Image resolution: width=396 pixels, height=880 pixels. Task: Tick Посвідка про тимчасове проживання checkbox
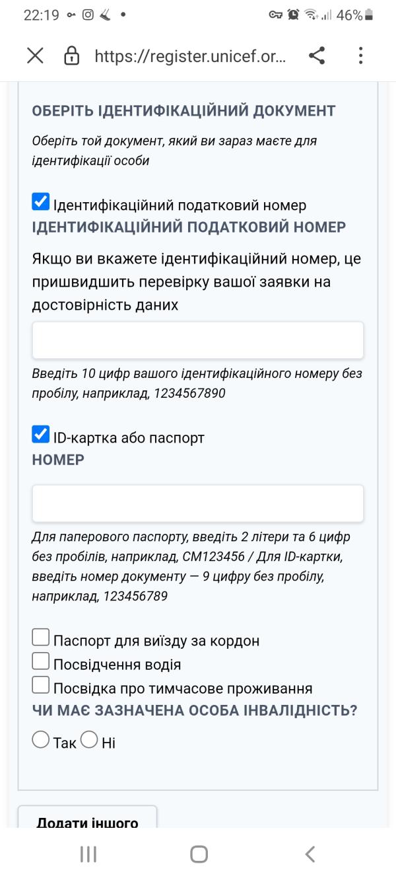click(x=41, y=686)
